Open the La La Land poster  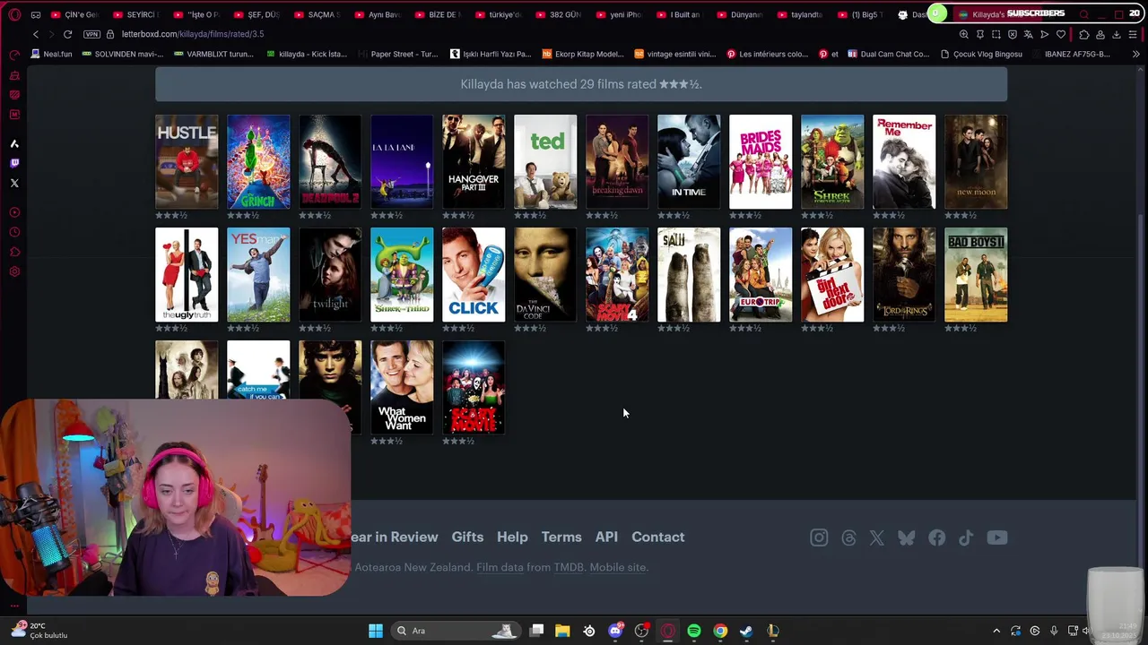(x=402, y=162)
